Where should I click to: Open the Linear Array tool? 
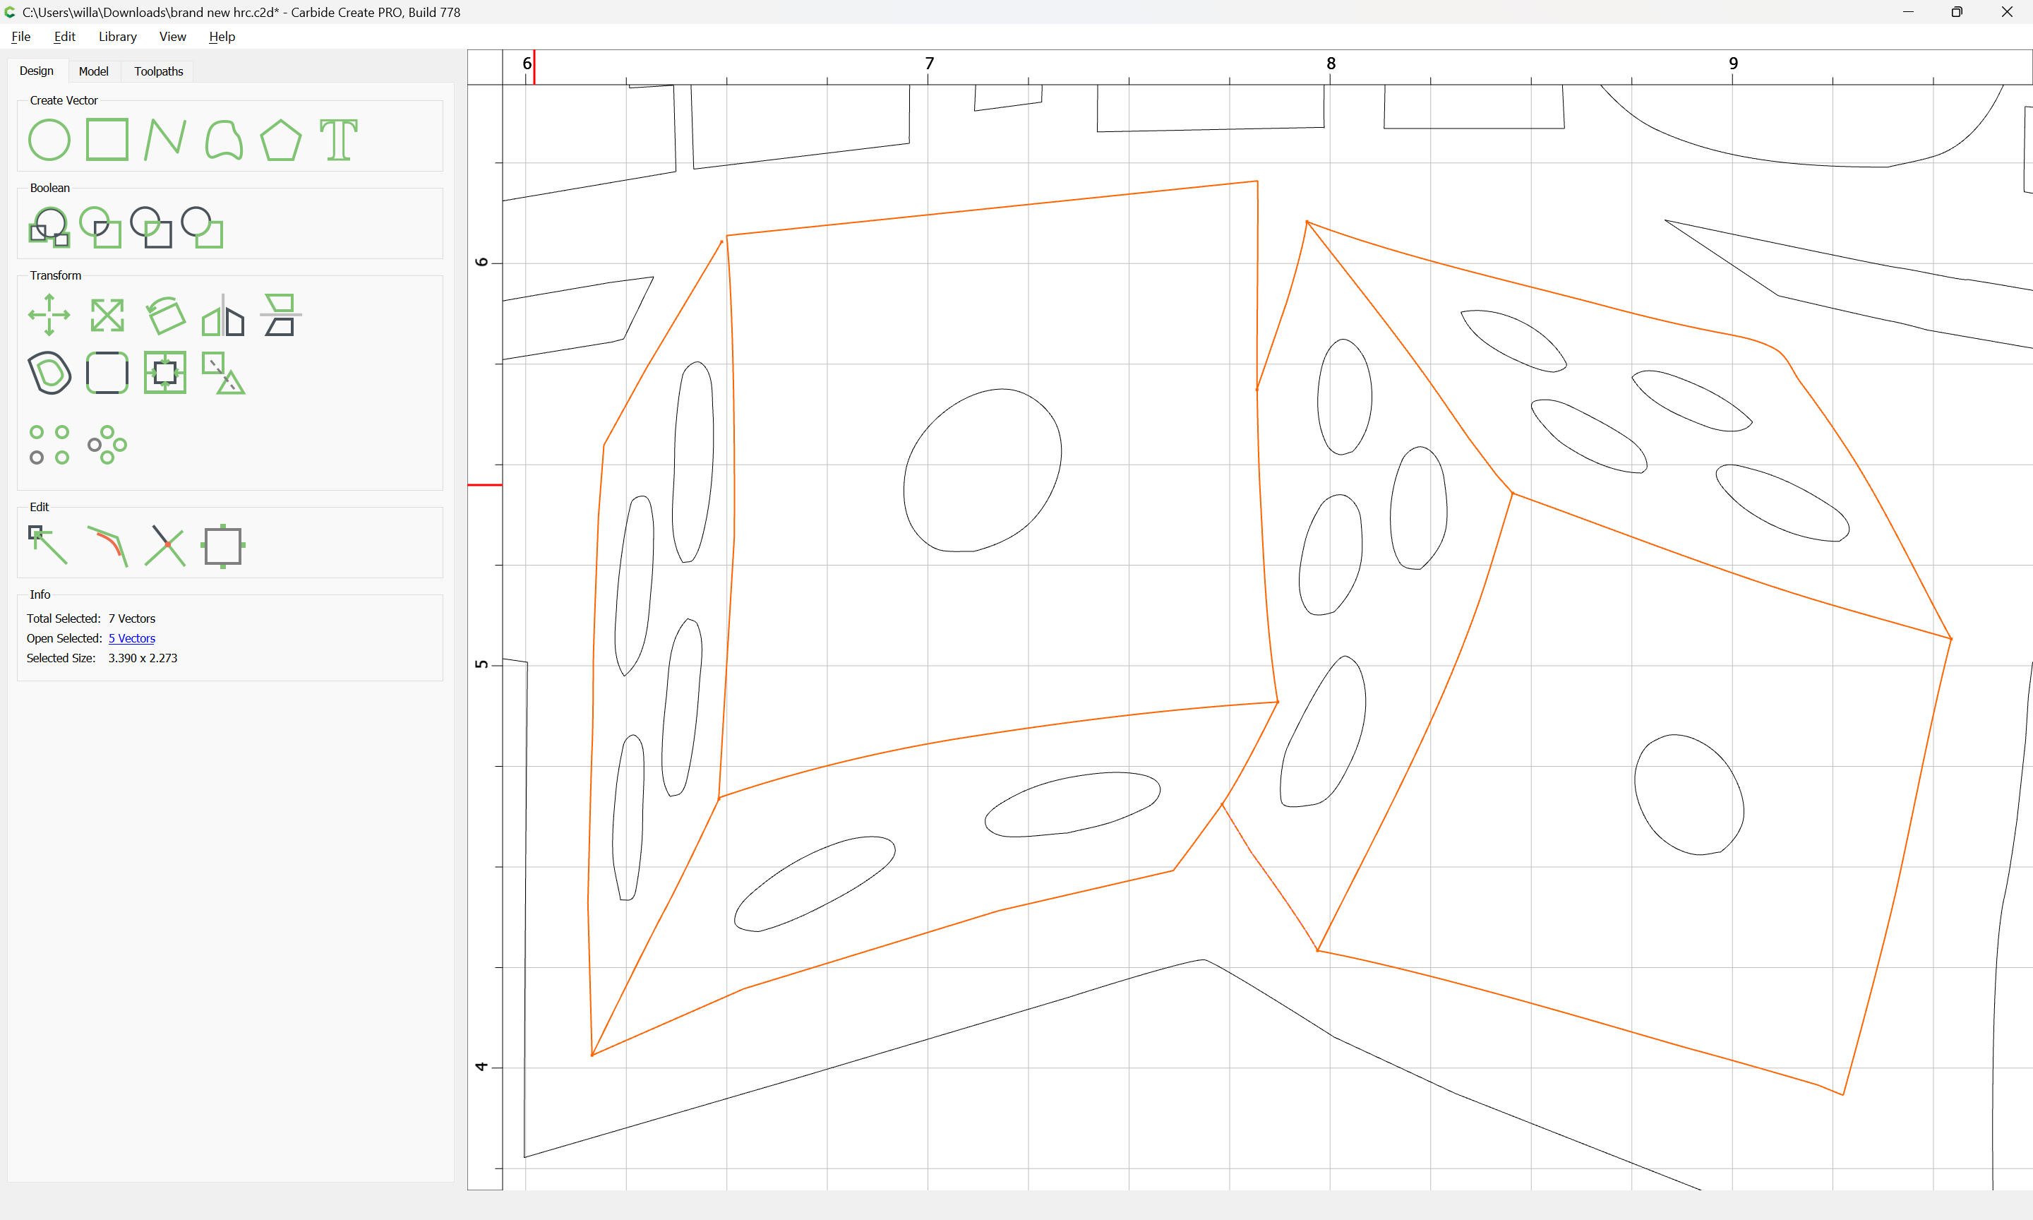click(49, 445)
